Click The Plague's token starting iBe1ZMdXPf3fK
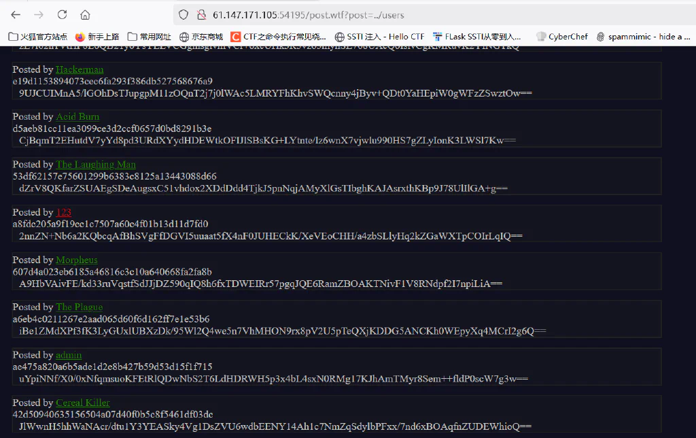Screen dimensions: 696x438 click(283, 331)
